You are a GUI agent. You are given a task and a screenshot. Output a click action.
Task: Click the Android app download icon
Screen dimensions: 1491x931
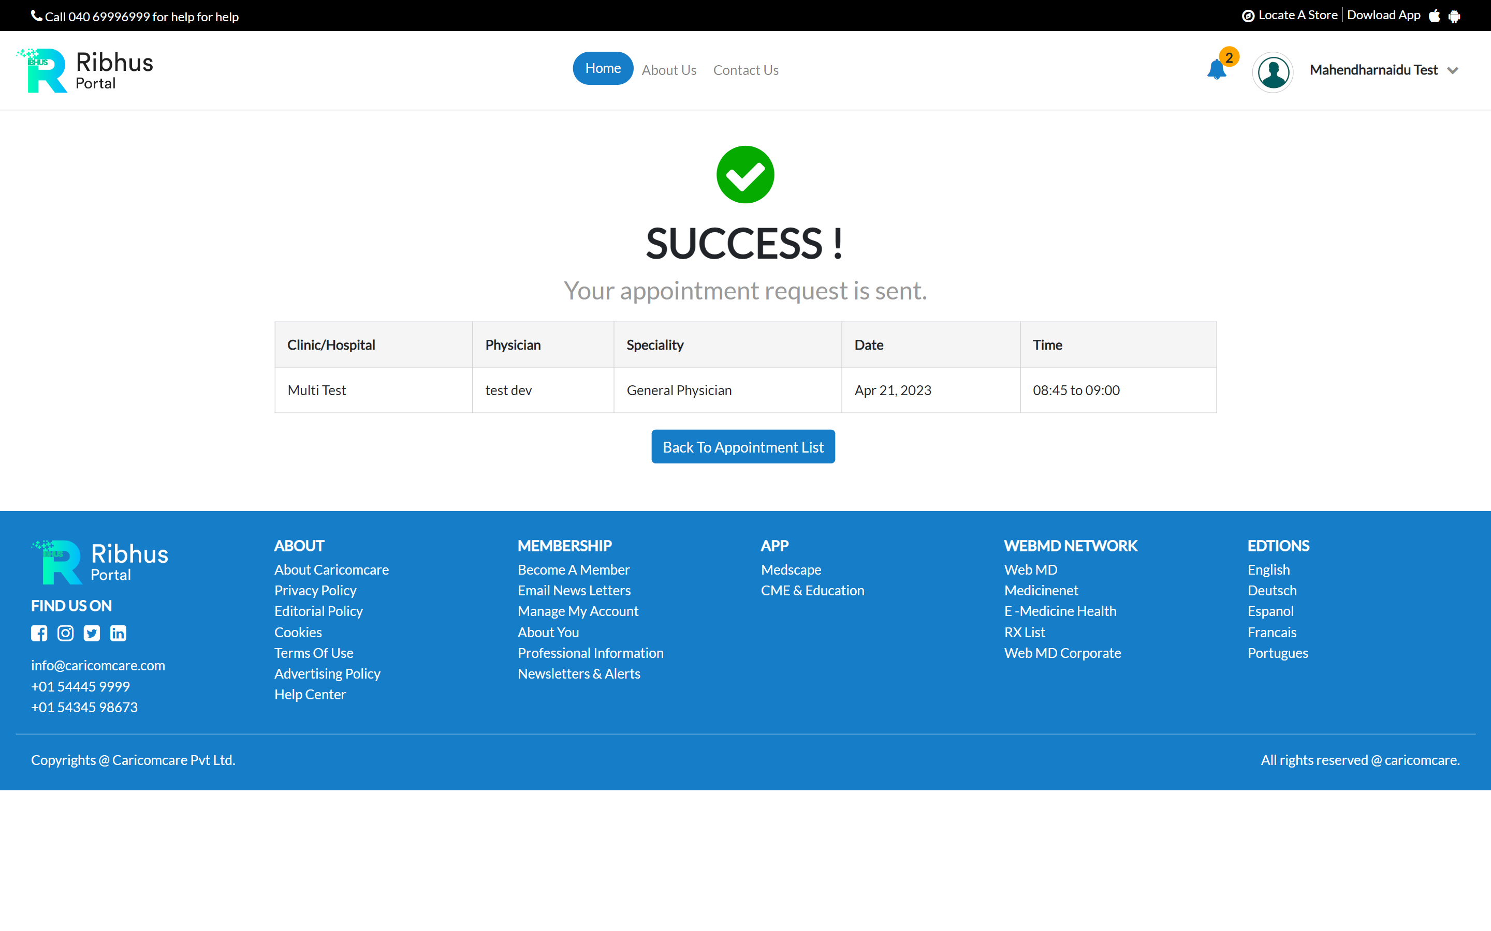tap(1455, 15)
